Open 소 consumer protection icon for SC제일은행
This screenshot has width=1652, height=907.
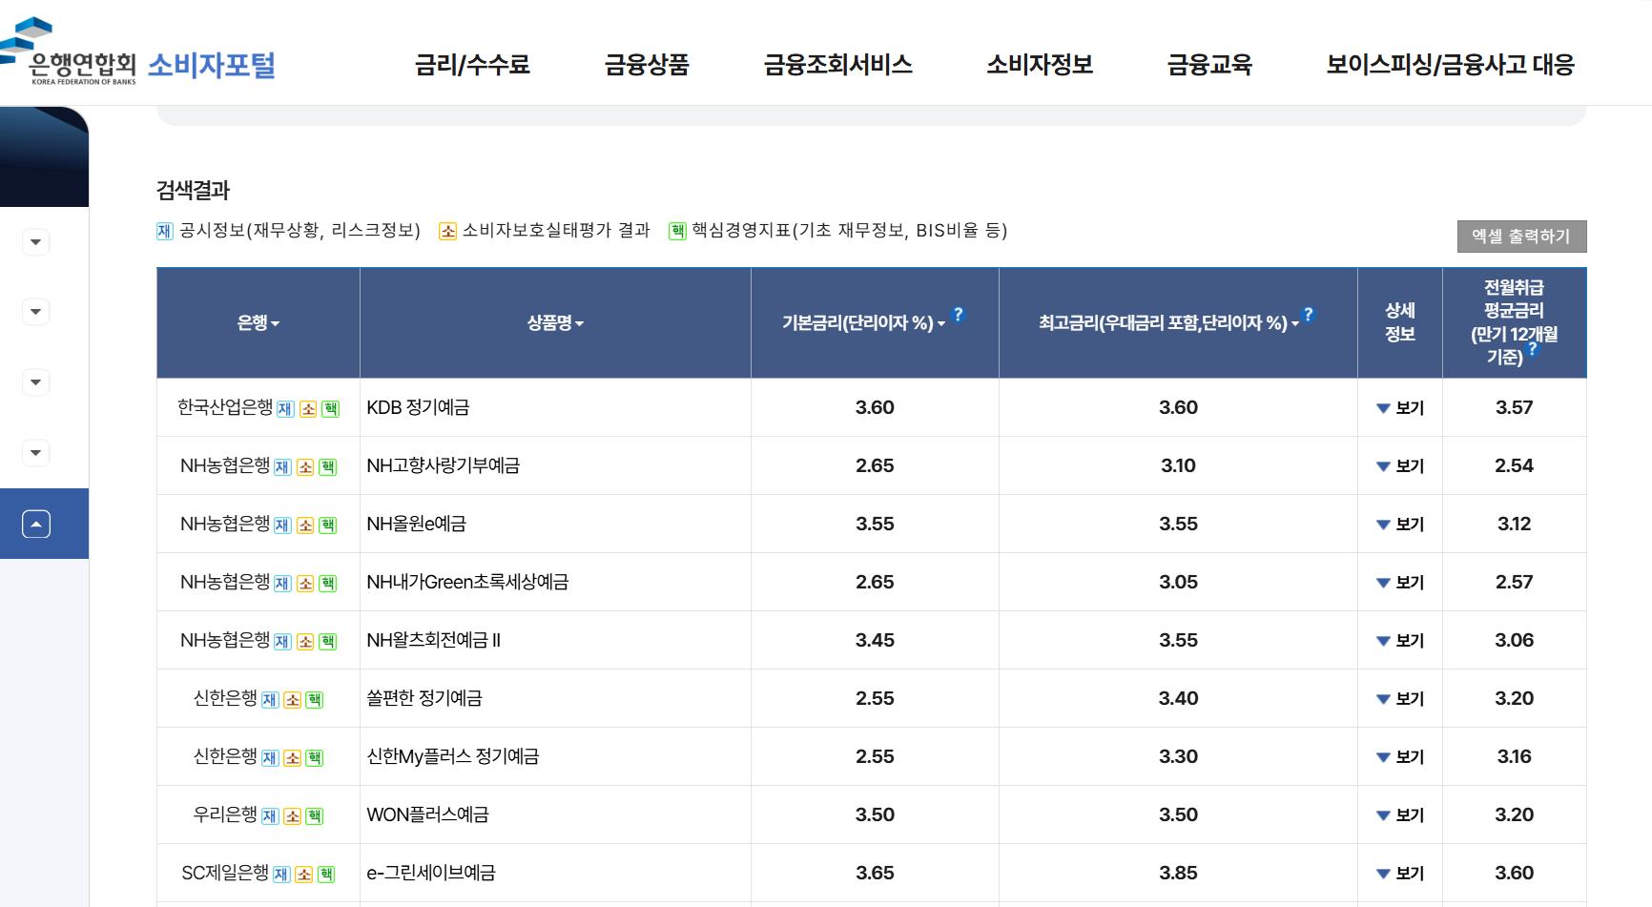303,875
